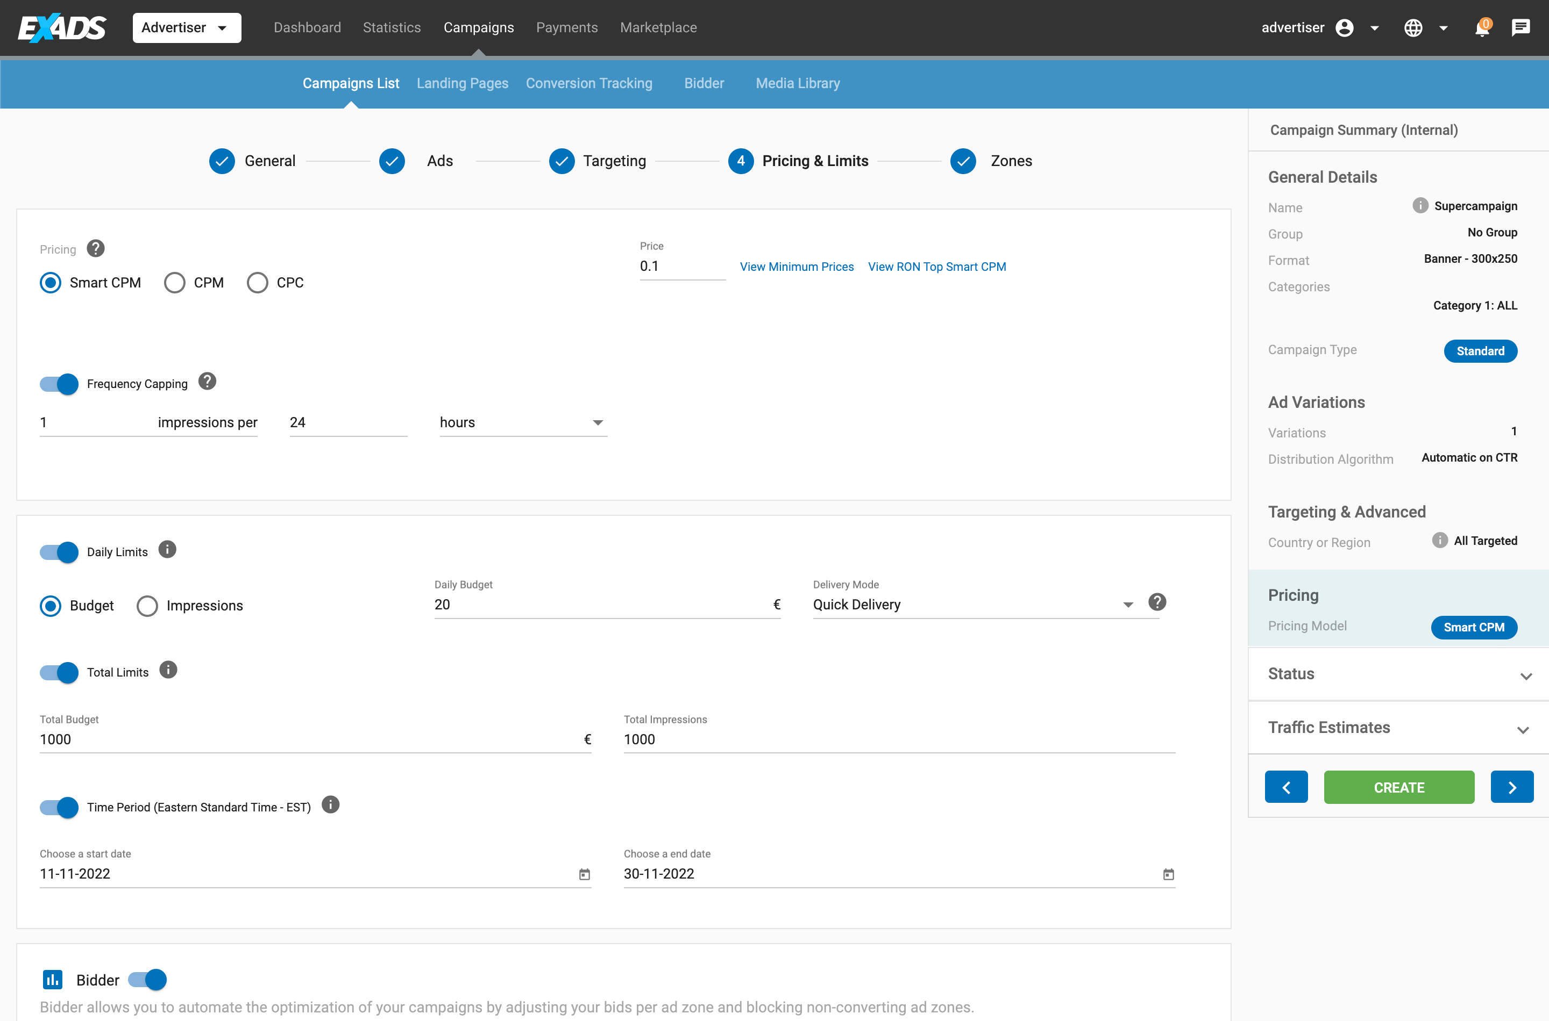Click the Standard campaign type badge
This screenshot has height=1021, width=1549.
click(1480, 351)
